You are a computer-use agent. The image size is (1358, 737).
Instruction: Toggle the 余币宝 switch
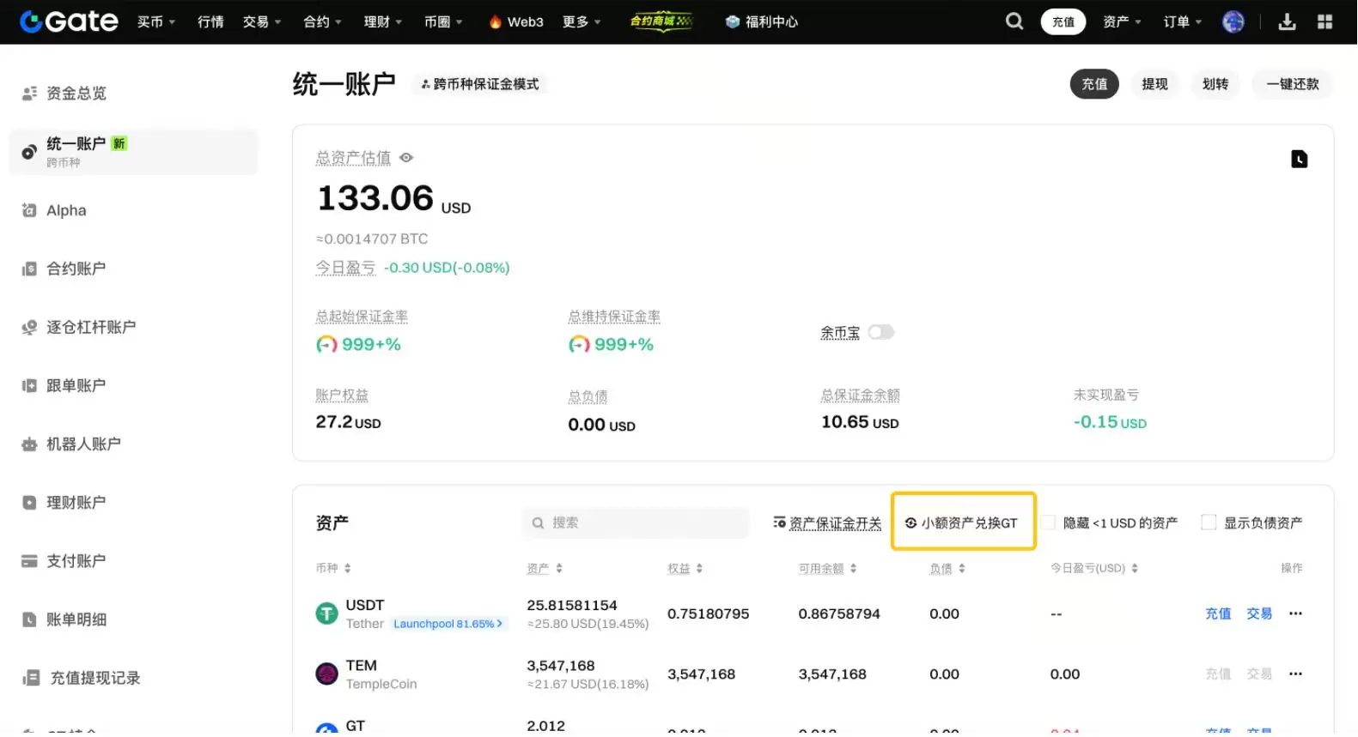[x=880, y=332]
